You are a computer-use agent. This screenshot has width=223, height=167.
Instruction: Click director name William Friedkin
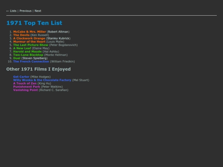tap(62, 61)
